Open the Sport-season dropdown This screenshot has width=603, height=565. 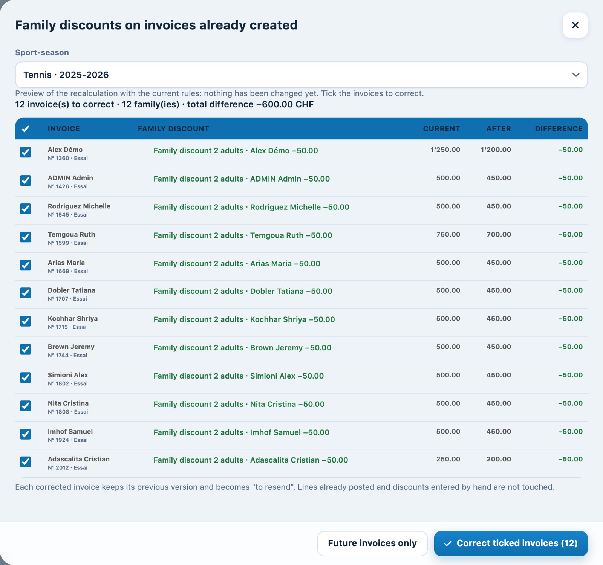click(x=301, y=75)
